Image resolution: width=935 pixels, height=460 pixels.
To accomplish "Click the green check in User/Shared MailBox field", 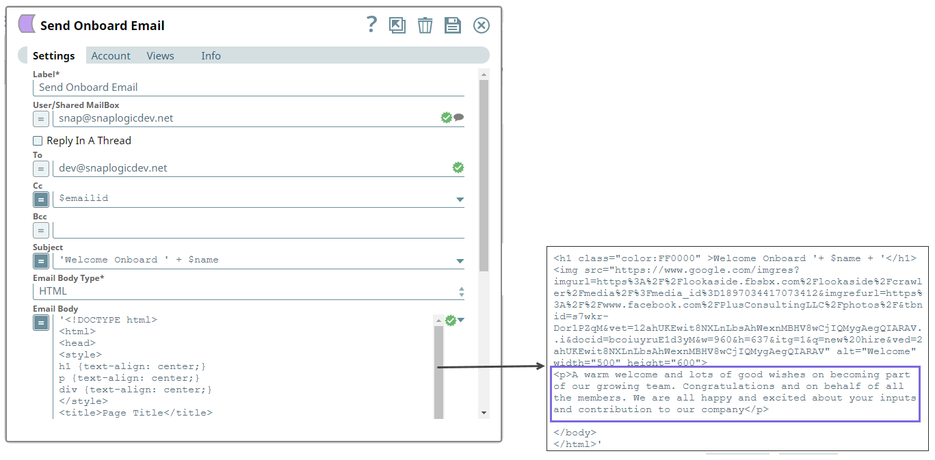I will click(x=447, y=118).
